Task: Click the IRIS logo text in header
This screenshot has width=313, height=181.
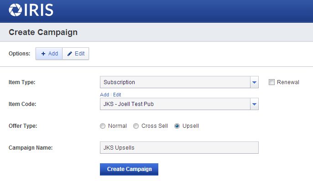Action: pyautogui.click(x=39, y=10)
